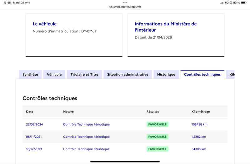The image size is (250, 164).
Task: Click the 34306 km mileage value
Action: pyautogui.click(x=199, y=149)
